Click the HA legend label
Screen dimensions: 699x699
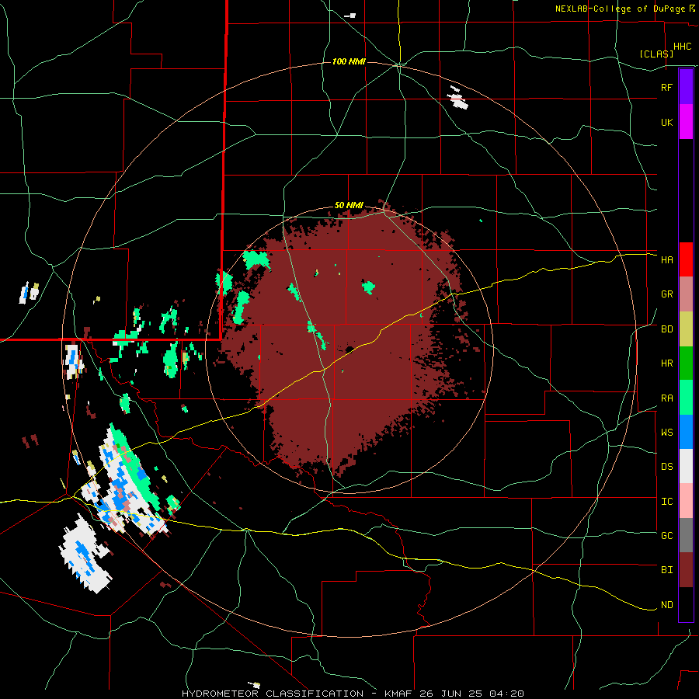tap(666, 260)
